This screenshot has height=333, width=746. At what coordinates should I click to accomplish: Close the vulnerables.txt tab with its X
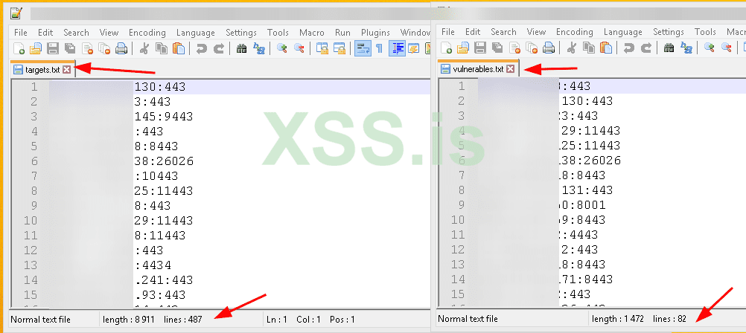(x=511, y=69)
